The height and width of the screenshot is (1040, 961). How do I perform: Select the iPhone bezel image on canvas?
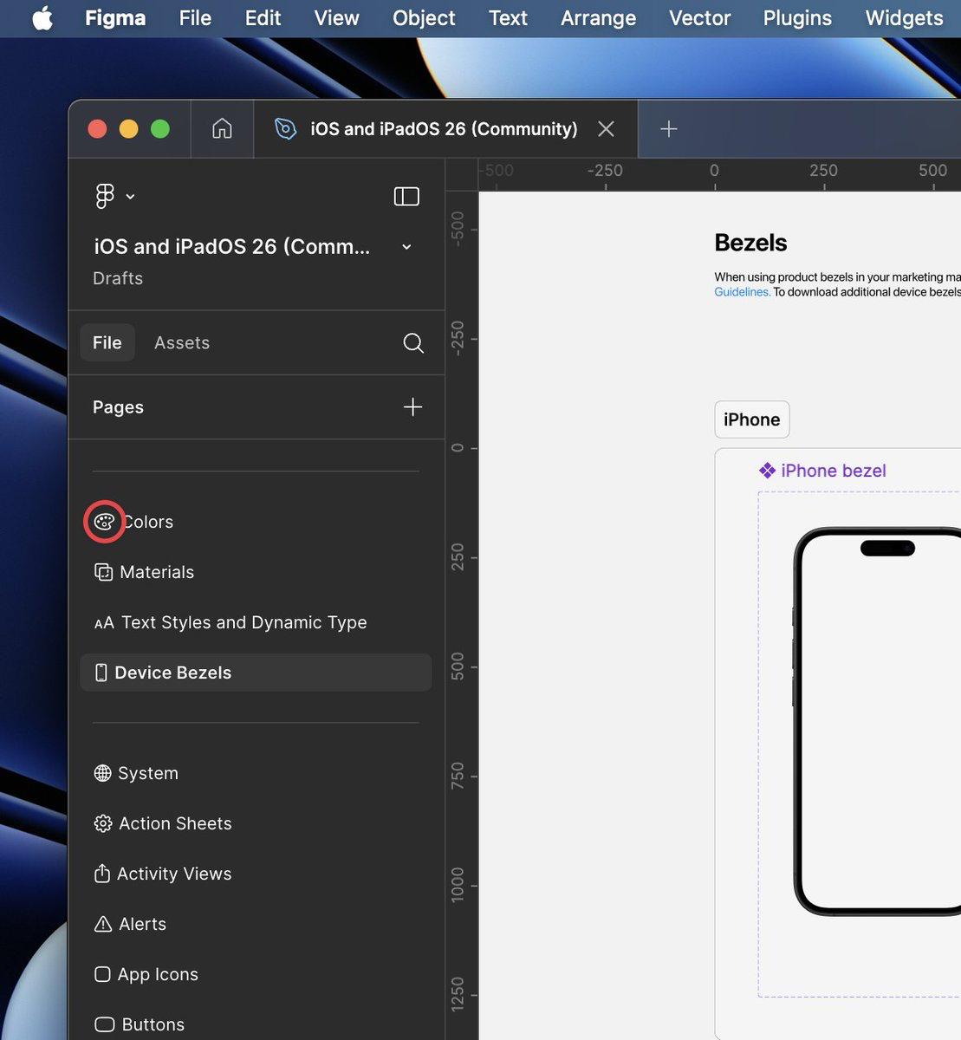(877, 721)
